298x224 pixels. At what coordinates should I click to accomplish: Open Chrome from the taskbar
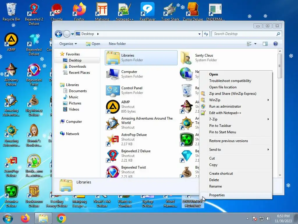coord(61,218)
